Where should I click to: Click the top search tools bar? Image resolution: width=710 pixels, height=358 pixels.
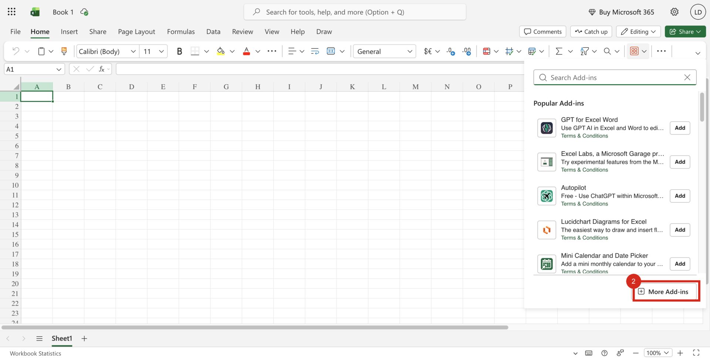355,12
